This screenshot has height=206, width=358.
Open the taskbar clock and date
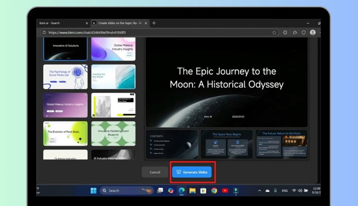point(316,190)
